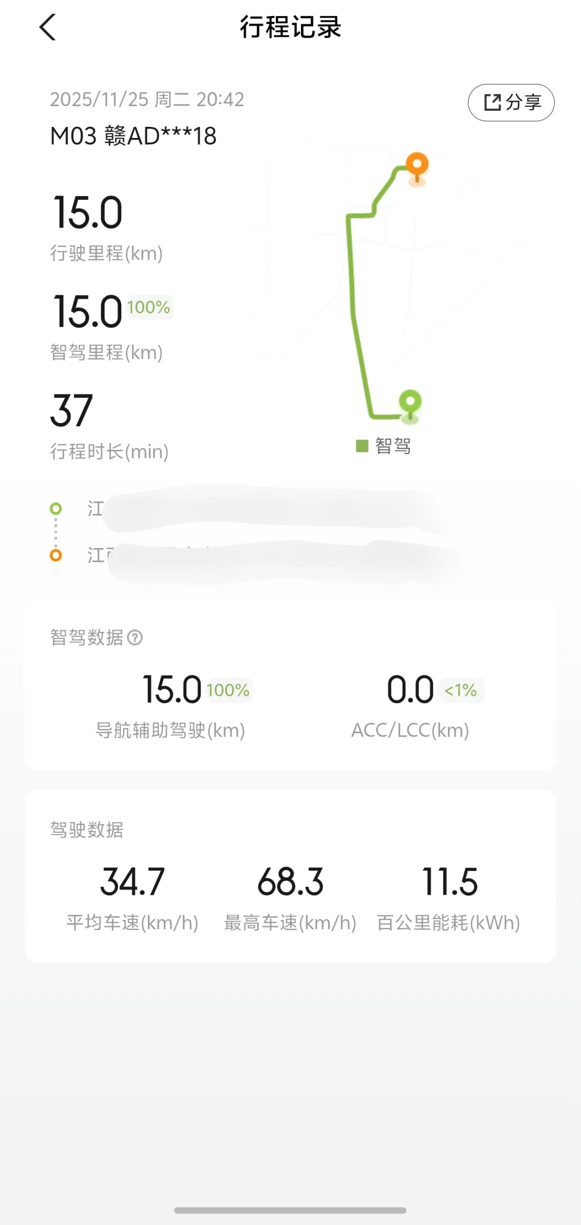This screenshot has width=581, height=1225.
Task: Tap the 百公里能耗 11.5 value
Action: (449, 882)
